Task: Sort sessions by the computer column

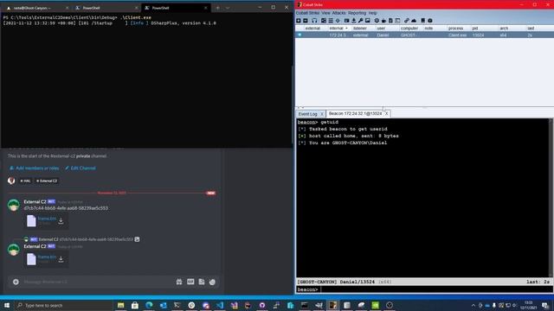Action: coord(409,29)
